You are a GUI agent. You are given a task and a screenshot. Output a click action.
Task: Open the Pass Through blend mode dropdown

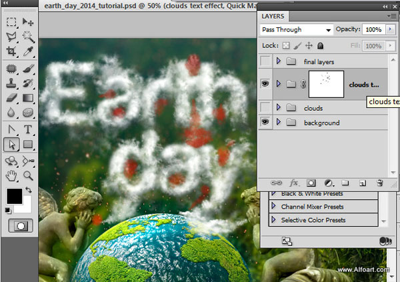[x=297, y=30]
